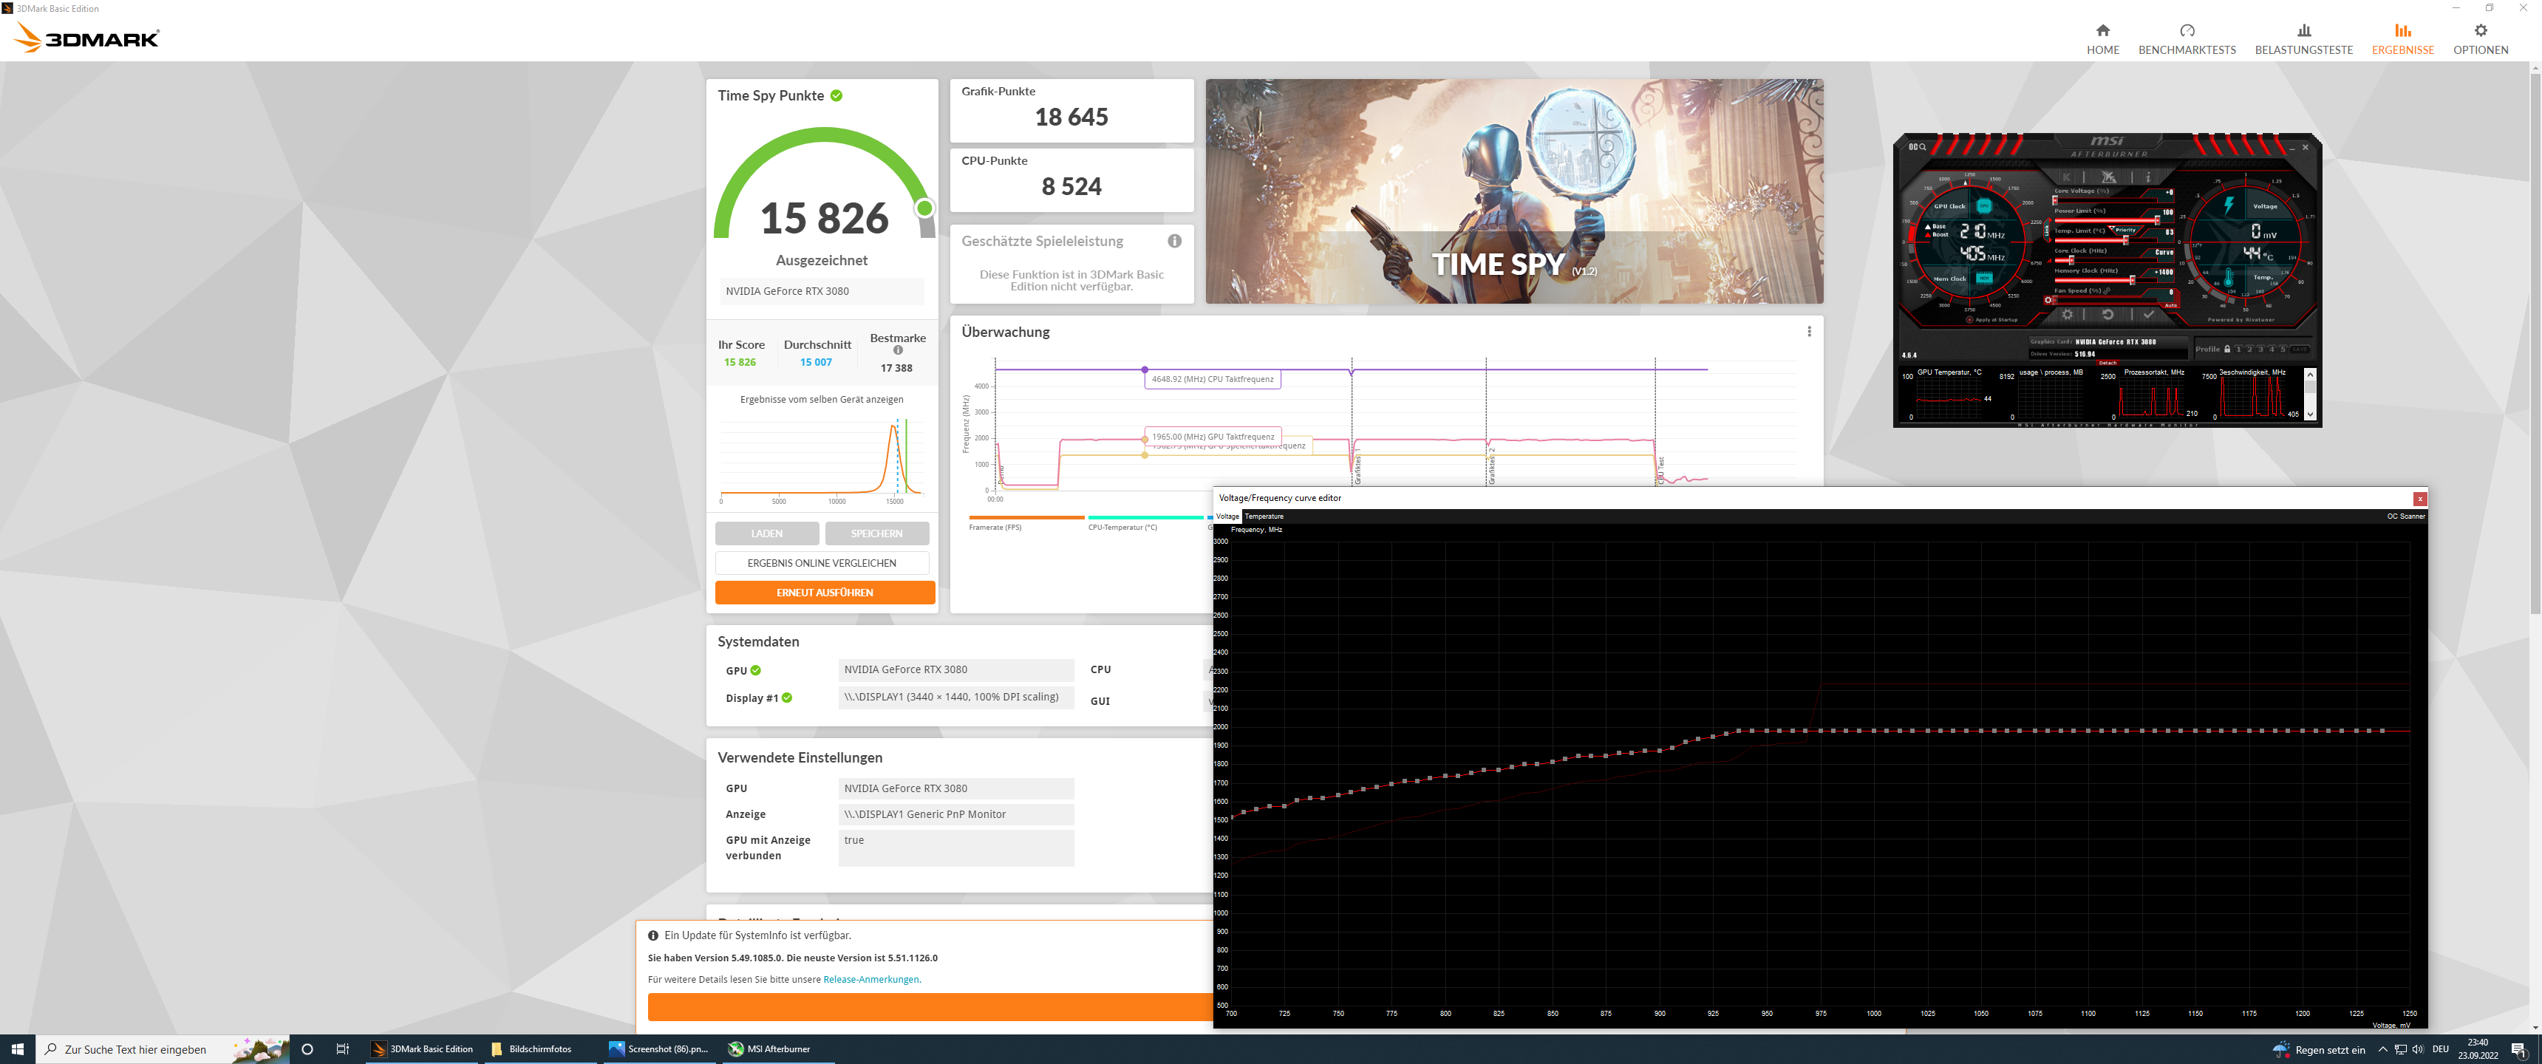Switch to the Temperature tab in curve editor
2542x1064 pixels.
(1264, 516)
